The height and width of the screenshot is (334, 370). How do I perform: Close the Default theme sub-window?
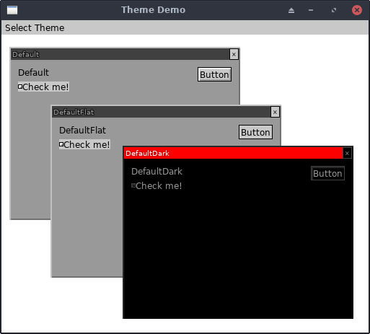pyautogui.click(x=234, y=54)
